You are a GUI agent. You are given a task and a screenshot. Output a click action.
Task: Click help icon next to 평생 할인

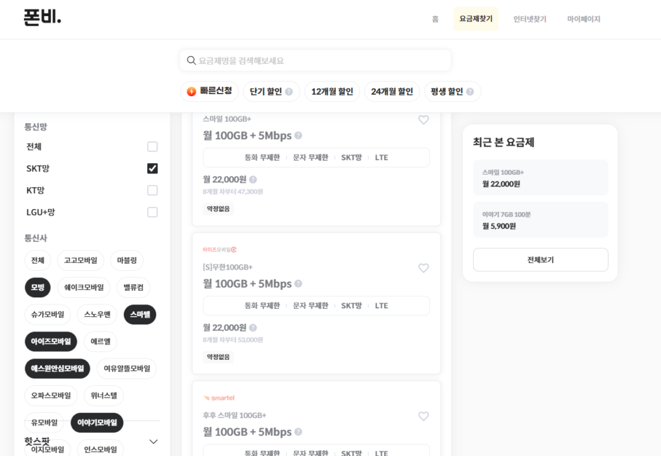click(470, 92)
